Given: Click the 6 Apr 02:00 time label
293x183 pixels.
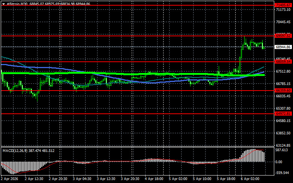Looking at the screenshot, I should pos(249,179).
